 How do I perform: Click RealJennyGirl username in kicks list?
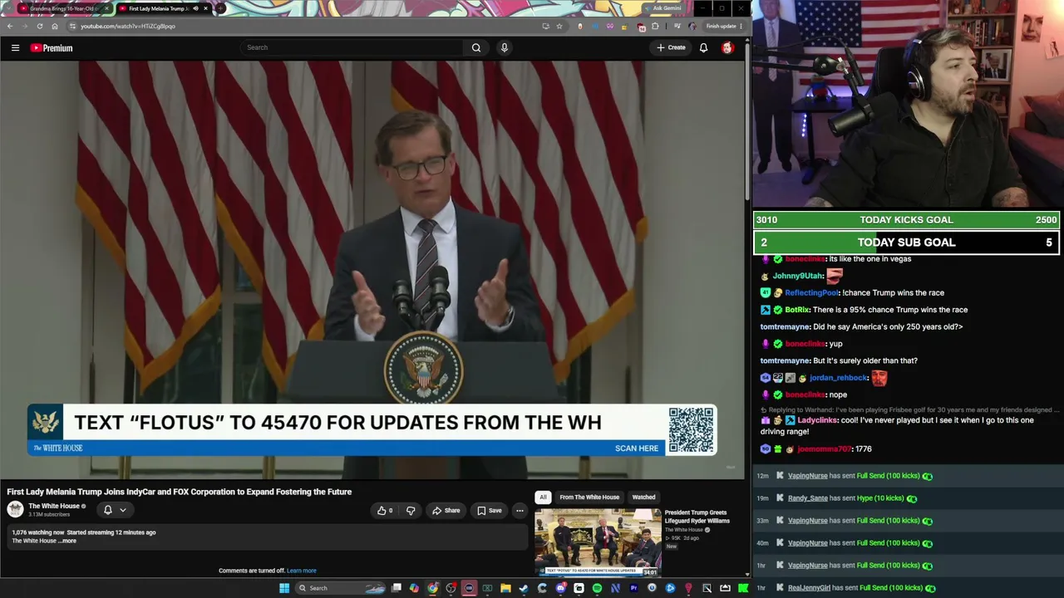point(809,588)
